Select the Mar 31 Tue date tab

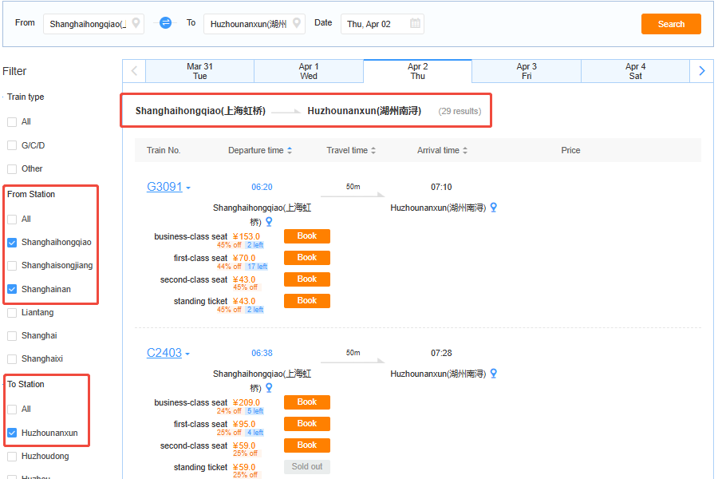pyautogui.click(x=199, y=71)
